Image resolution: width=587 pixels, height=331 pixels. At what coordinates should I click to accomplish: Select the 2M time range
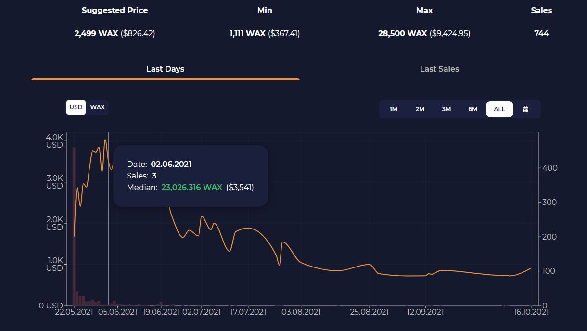pos(420,109)
